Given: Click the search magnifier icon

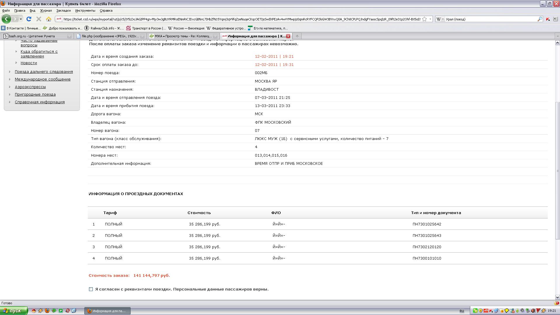Looking at the screenshot, I should coord(540,19).
